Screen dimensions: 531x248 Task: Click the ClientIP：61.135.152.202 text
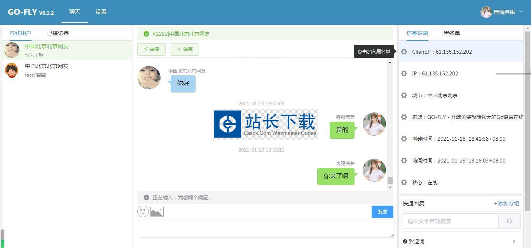click(442, 52)
